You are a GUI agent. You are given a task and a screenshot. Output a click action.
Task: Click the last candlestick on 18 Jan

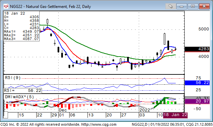point(175,49)
